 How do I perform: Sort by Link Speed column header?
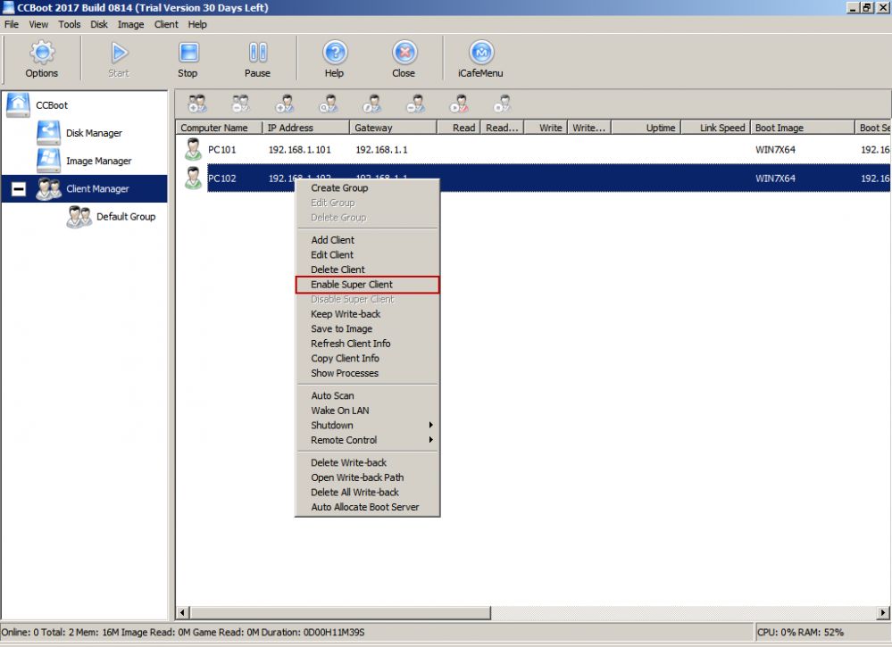[x=715, y=128]
